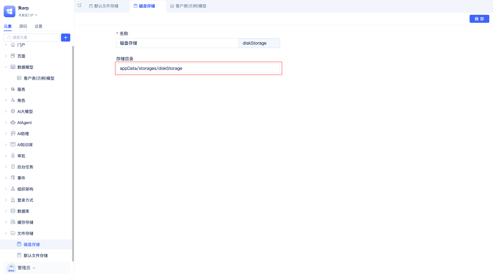Click the 缓存存储 cache icon

[x=13, y=222]
